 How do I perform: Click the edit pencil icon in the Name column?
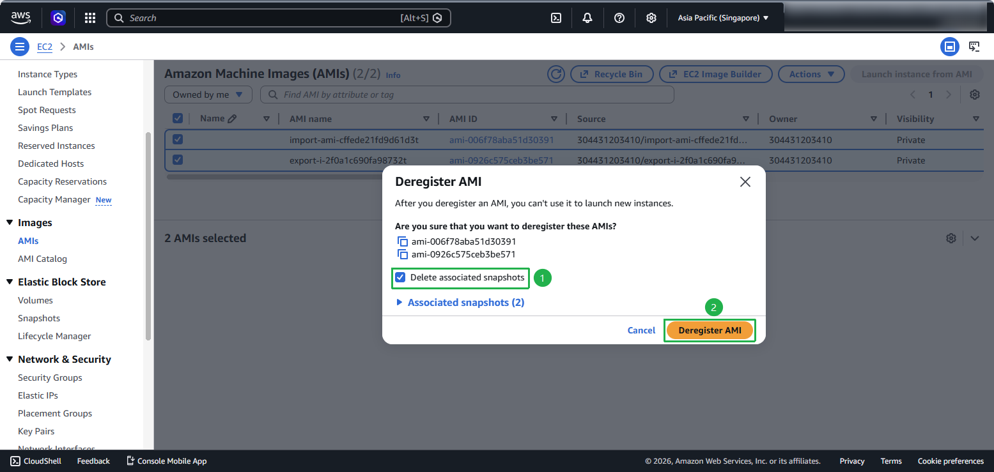[x=232, y=119]
